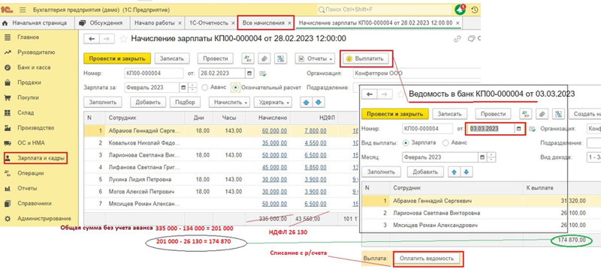The image size is (601, 272).
Task: Open the Зарплата и кадры section
Action: tap(35, 158)
